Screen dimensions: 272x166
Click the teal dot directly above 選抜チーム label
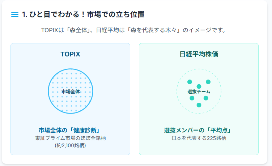coord(199,86)
